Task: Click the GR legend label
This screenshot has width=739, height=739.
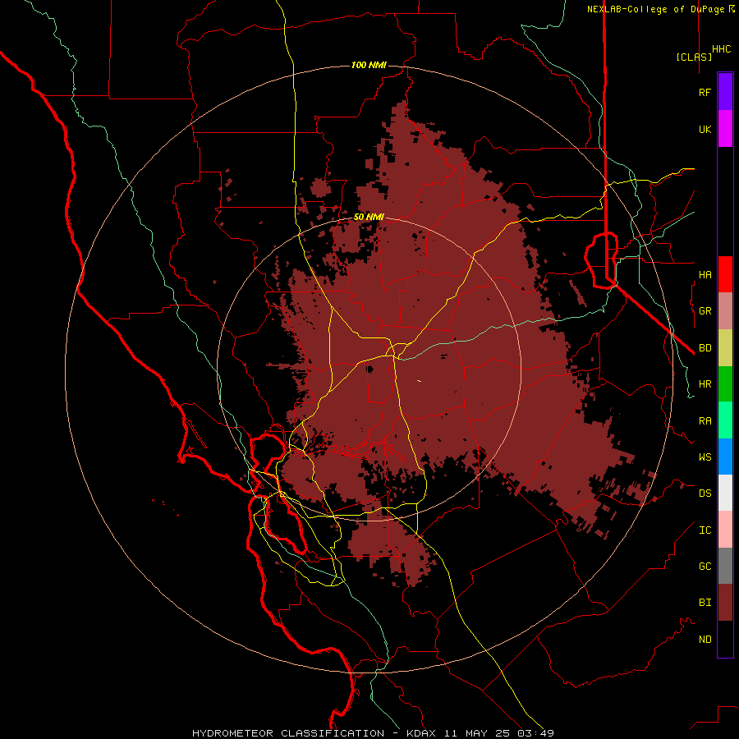Action: [705, 311]
